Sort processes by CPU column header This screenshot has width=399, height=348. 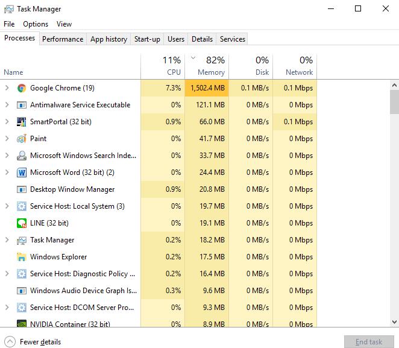click(163, 66)
